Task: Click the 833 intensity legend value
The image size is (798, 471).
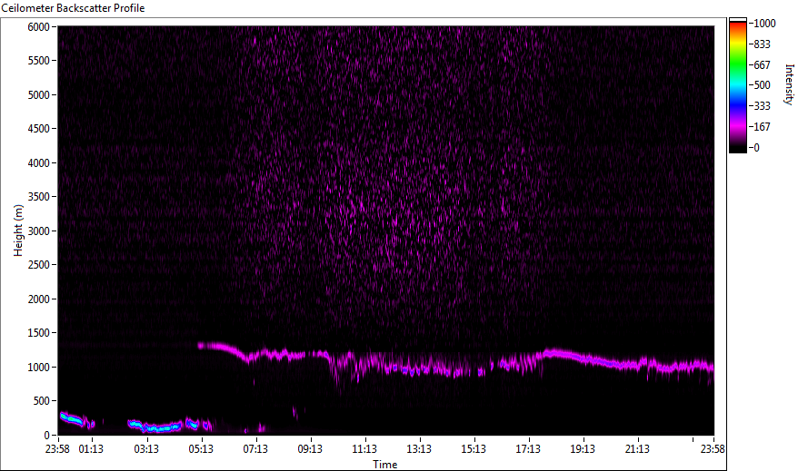Action: pos(762,44)
